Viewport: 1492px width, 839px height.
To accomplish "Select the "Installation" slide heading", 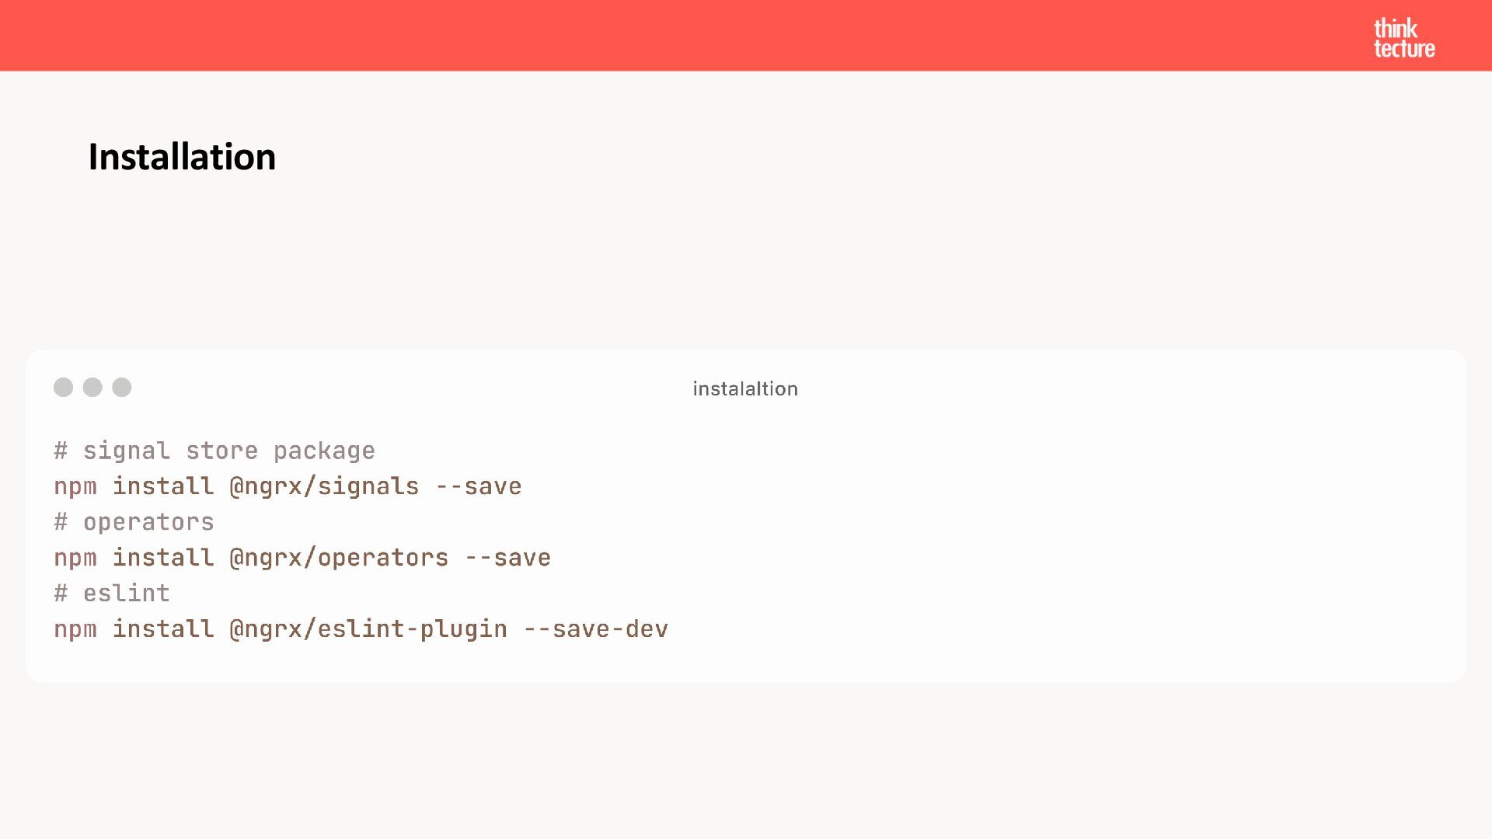I will pos(182,157).
